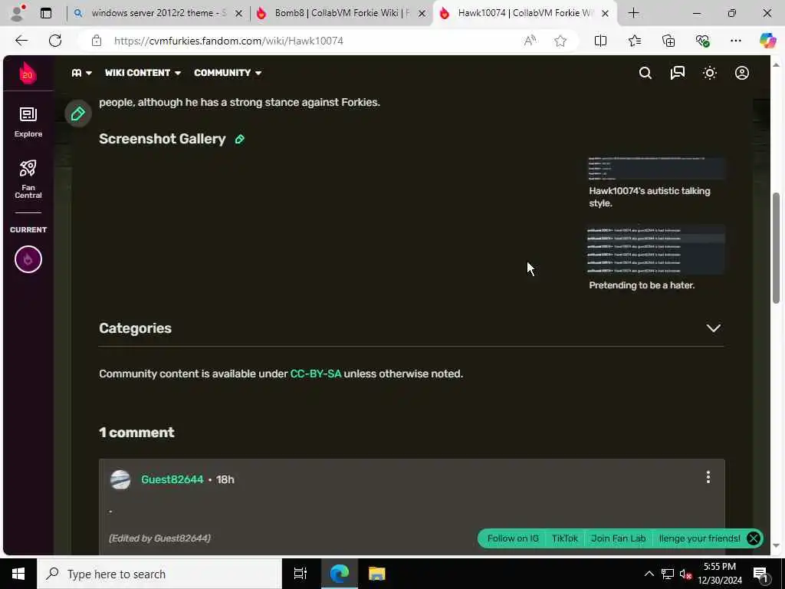View site information lock icon
The width and height of the screenshot is (785, 589).
coord(97,41)
